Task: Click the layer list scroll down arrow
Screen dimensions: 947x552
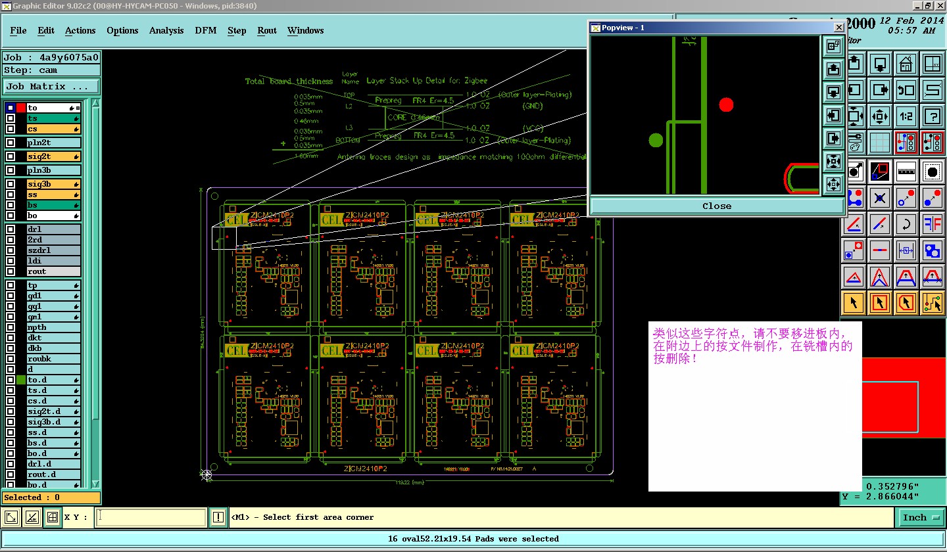Action: point(96,483)
